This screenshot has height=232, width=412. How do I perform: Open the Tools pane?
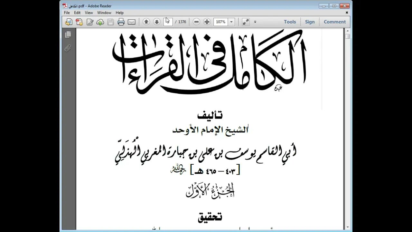(x=290, y=22)
